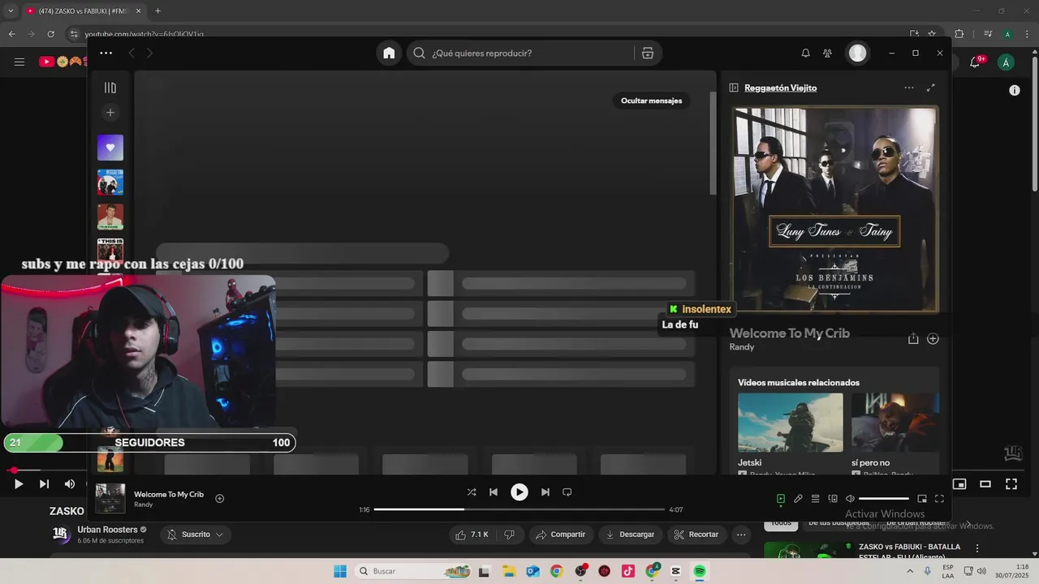Reload the Chrome page
This screenshot has width=1039, height=584.
pyautogui.click(x=50, y=34)
